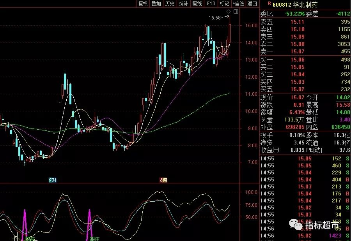
Task: Select the 14:55 trade row with volume 460
Action: tap(305, 165)
